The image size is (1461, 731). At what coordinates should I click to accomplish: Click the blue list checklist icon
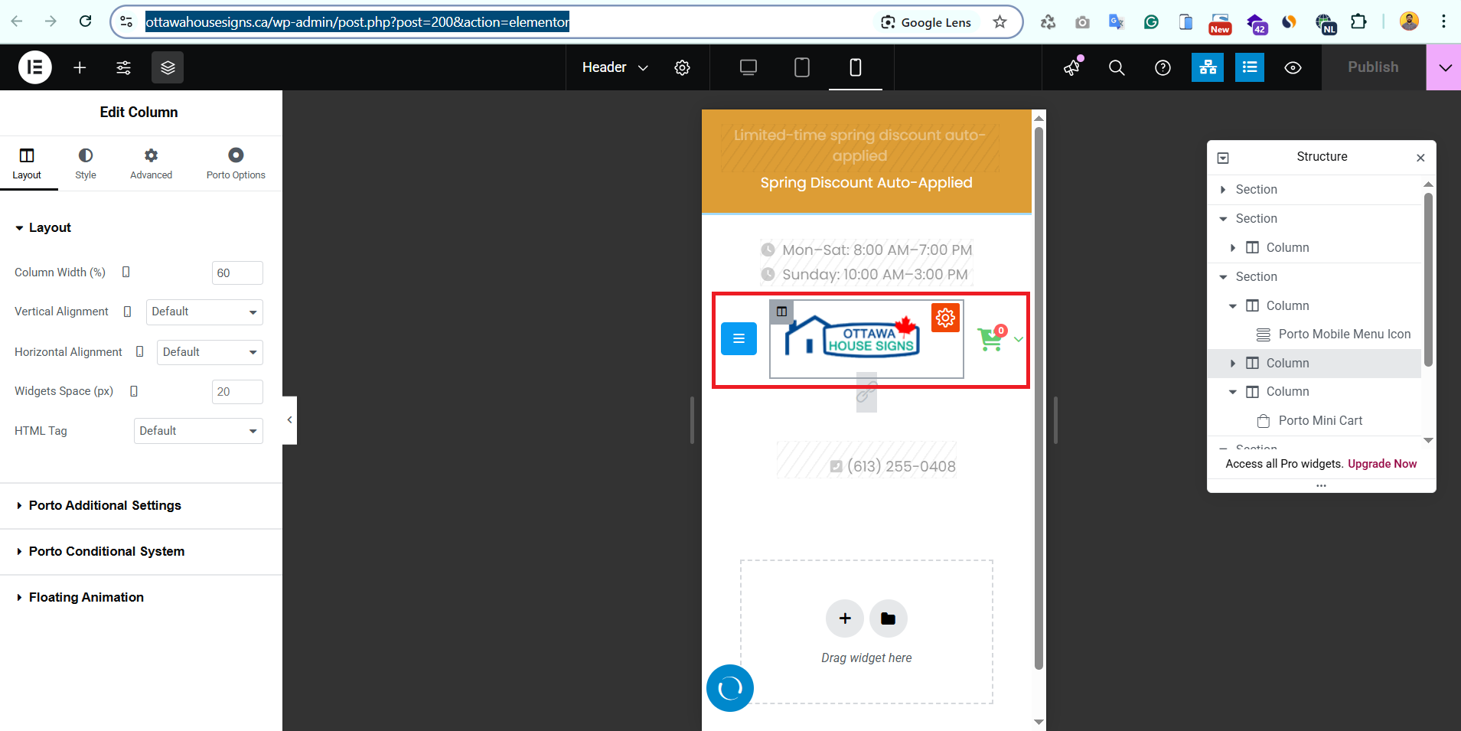(1250, 67)
